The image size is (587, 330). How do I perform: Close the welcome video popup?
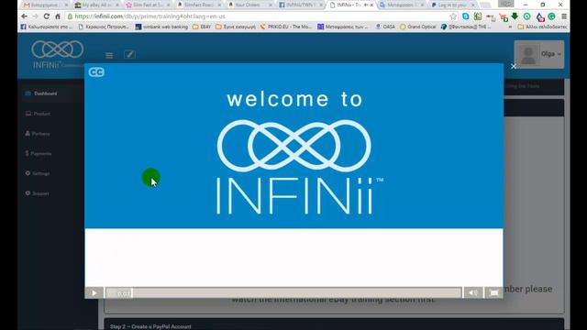pos(514,66)
